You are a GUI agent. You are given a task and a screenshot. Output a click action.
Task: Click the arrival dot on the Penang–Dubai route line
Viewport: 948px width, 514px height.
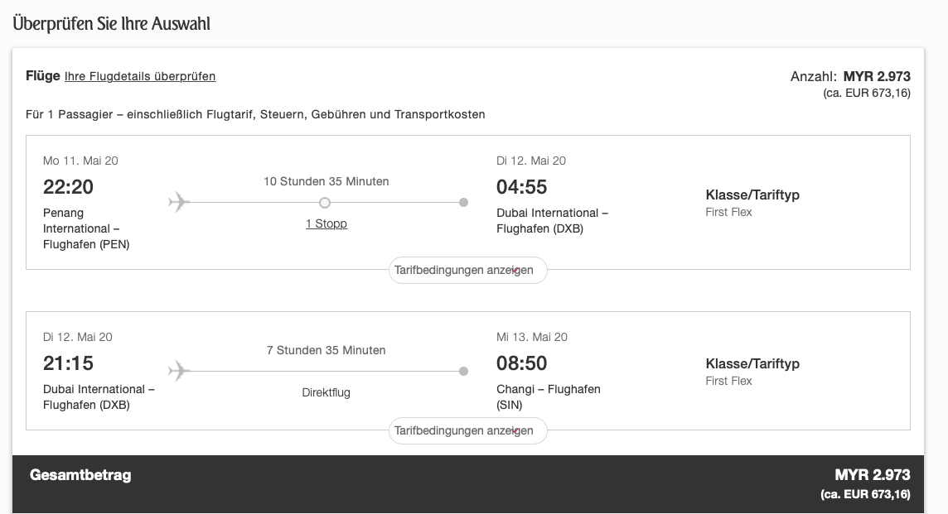(463, 202)
